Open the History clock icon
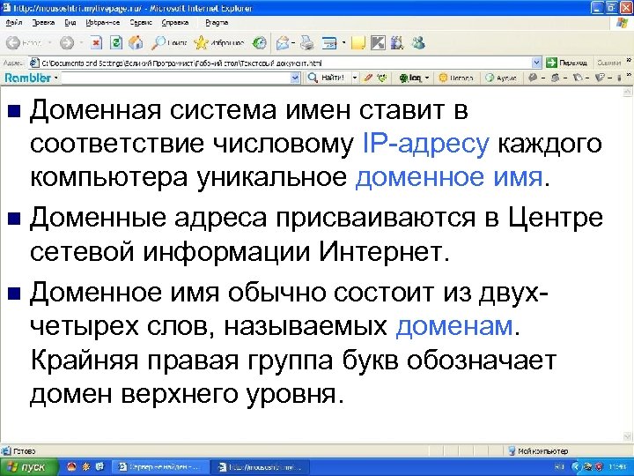The width and height of the screenshot is (634, 476). [x=260, y=42]
